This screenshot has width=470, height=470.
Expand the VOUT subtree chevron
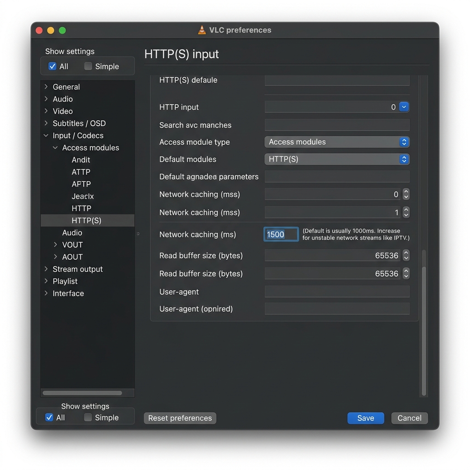pos(56,245)
